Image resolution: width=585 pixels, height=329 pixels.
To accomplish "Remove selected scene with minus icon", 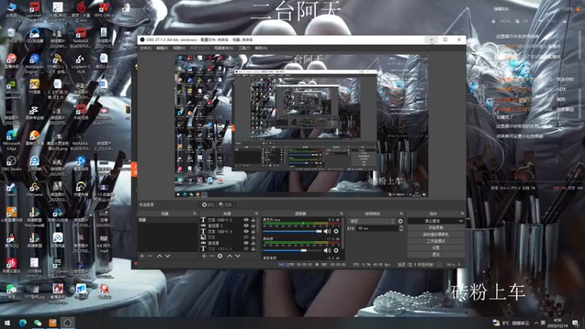I will coord(150,257).
